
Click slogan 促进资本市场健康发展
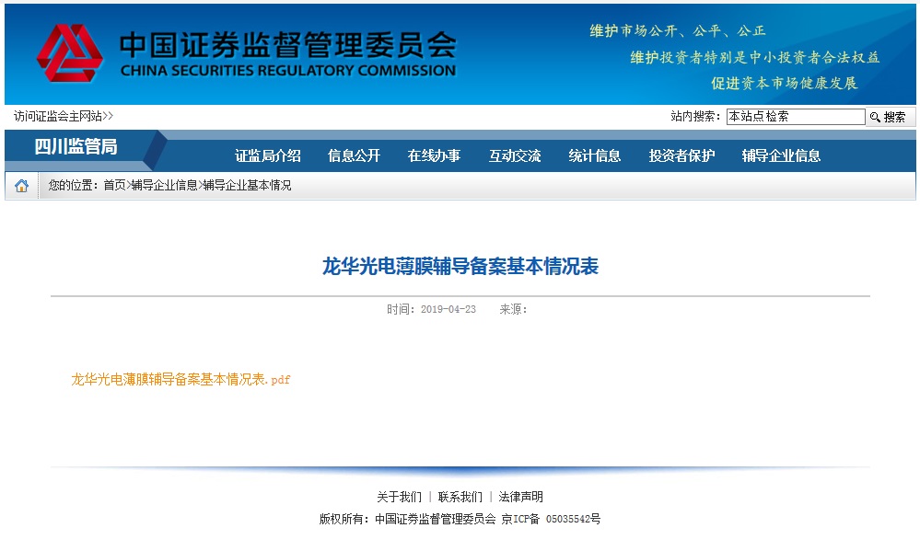click(x=785, y=83)
